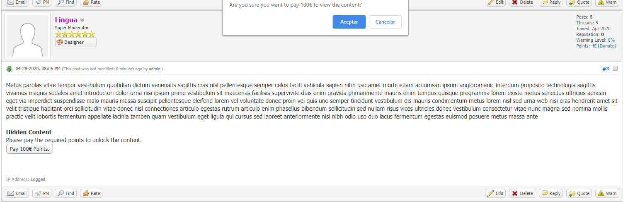Click the Delete red-X button below Lingua's post

coord(522,193)
